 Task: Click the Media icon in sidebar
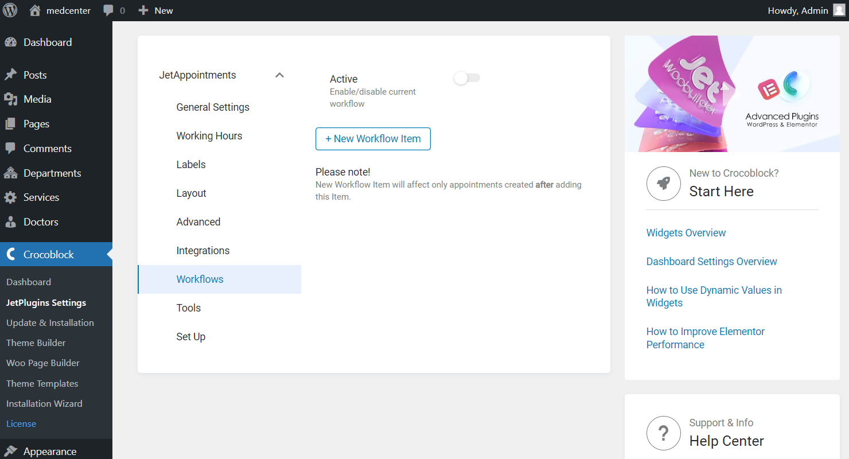(10, 99)
